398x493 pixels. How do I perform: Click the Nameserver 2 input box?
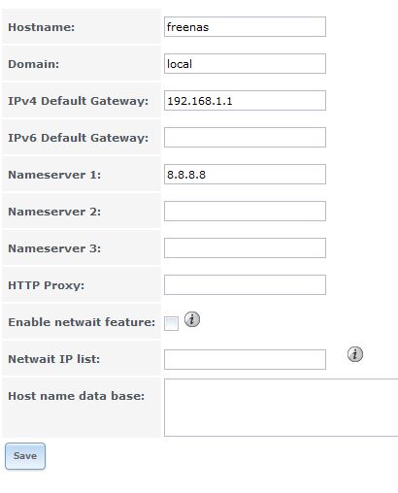245,212
